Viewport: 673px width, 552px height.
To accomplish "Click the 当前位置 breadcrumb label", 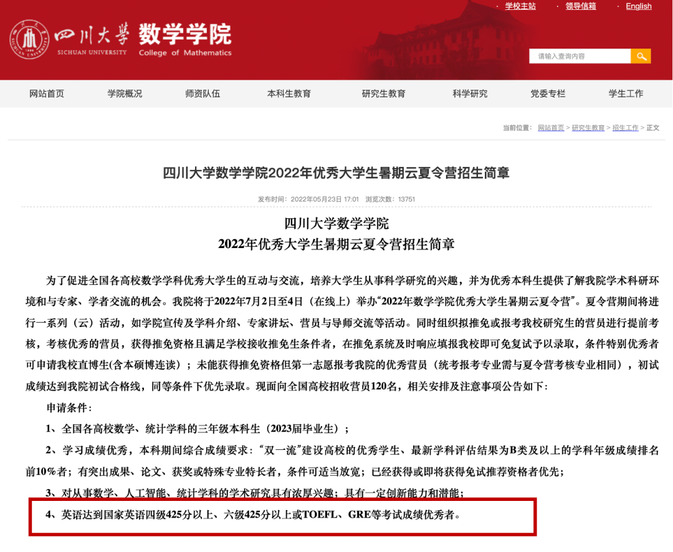I will coord(517,128).
